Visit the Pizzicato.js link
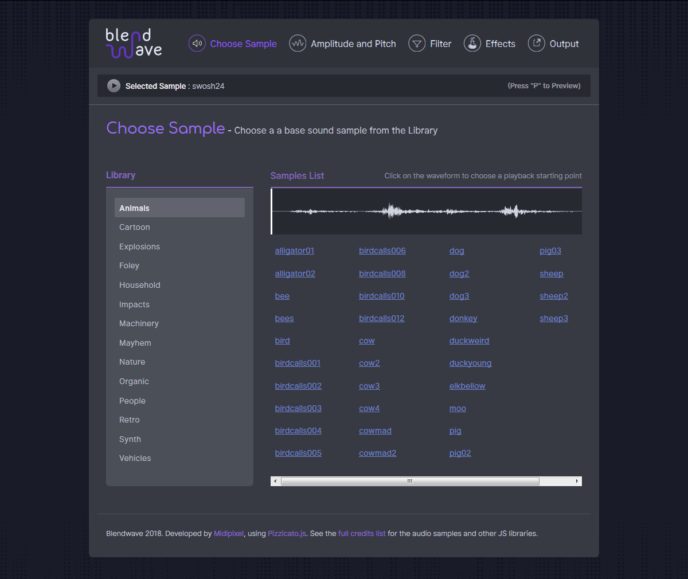Screen dimensions: 688x579 pos(287,533)
